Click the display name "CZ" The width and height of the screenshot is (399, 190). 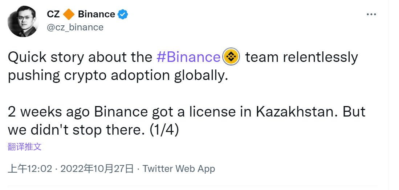click(x=53, y=14)
